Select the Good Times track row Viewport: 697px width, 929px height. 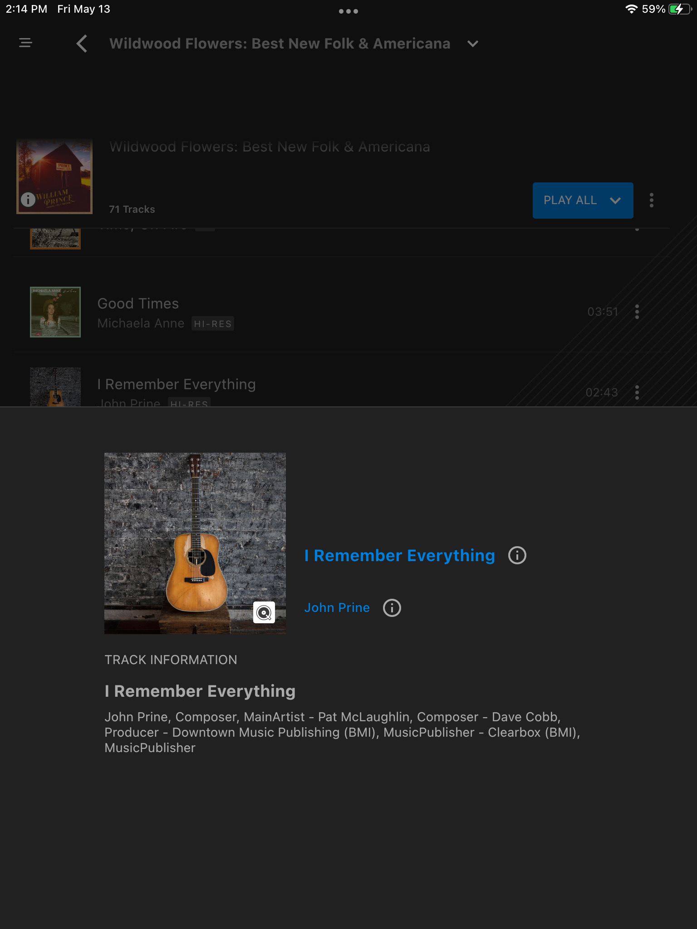point(341,312)
